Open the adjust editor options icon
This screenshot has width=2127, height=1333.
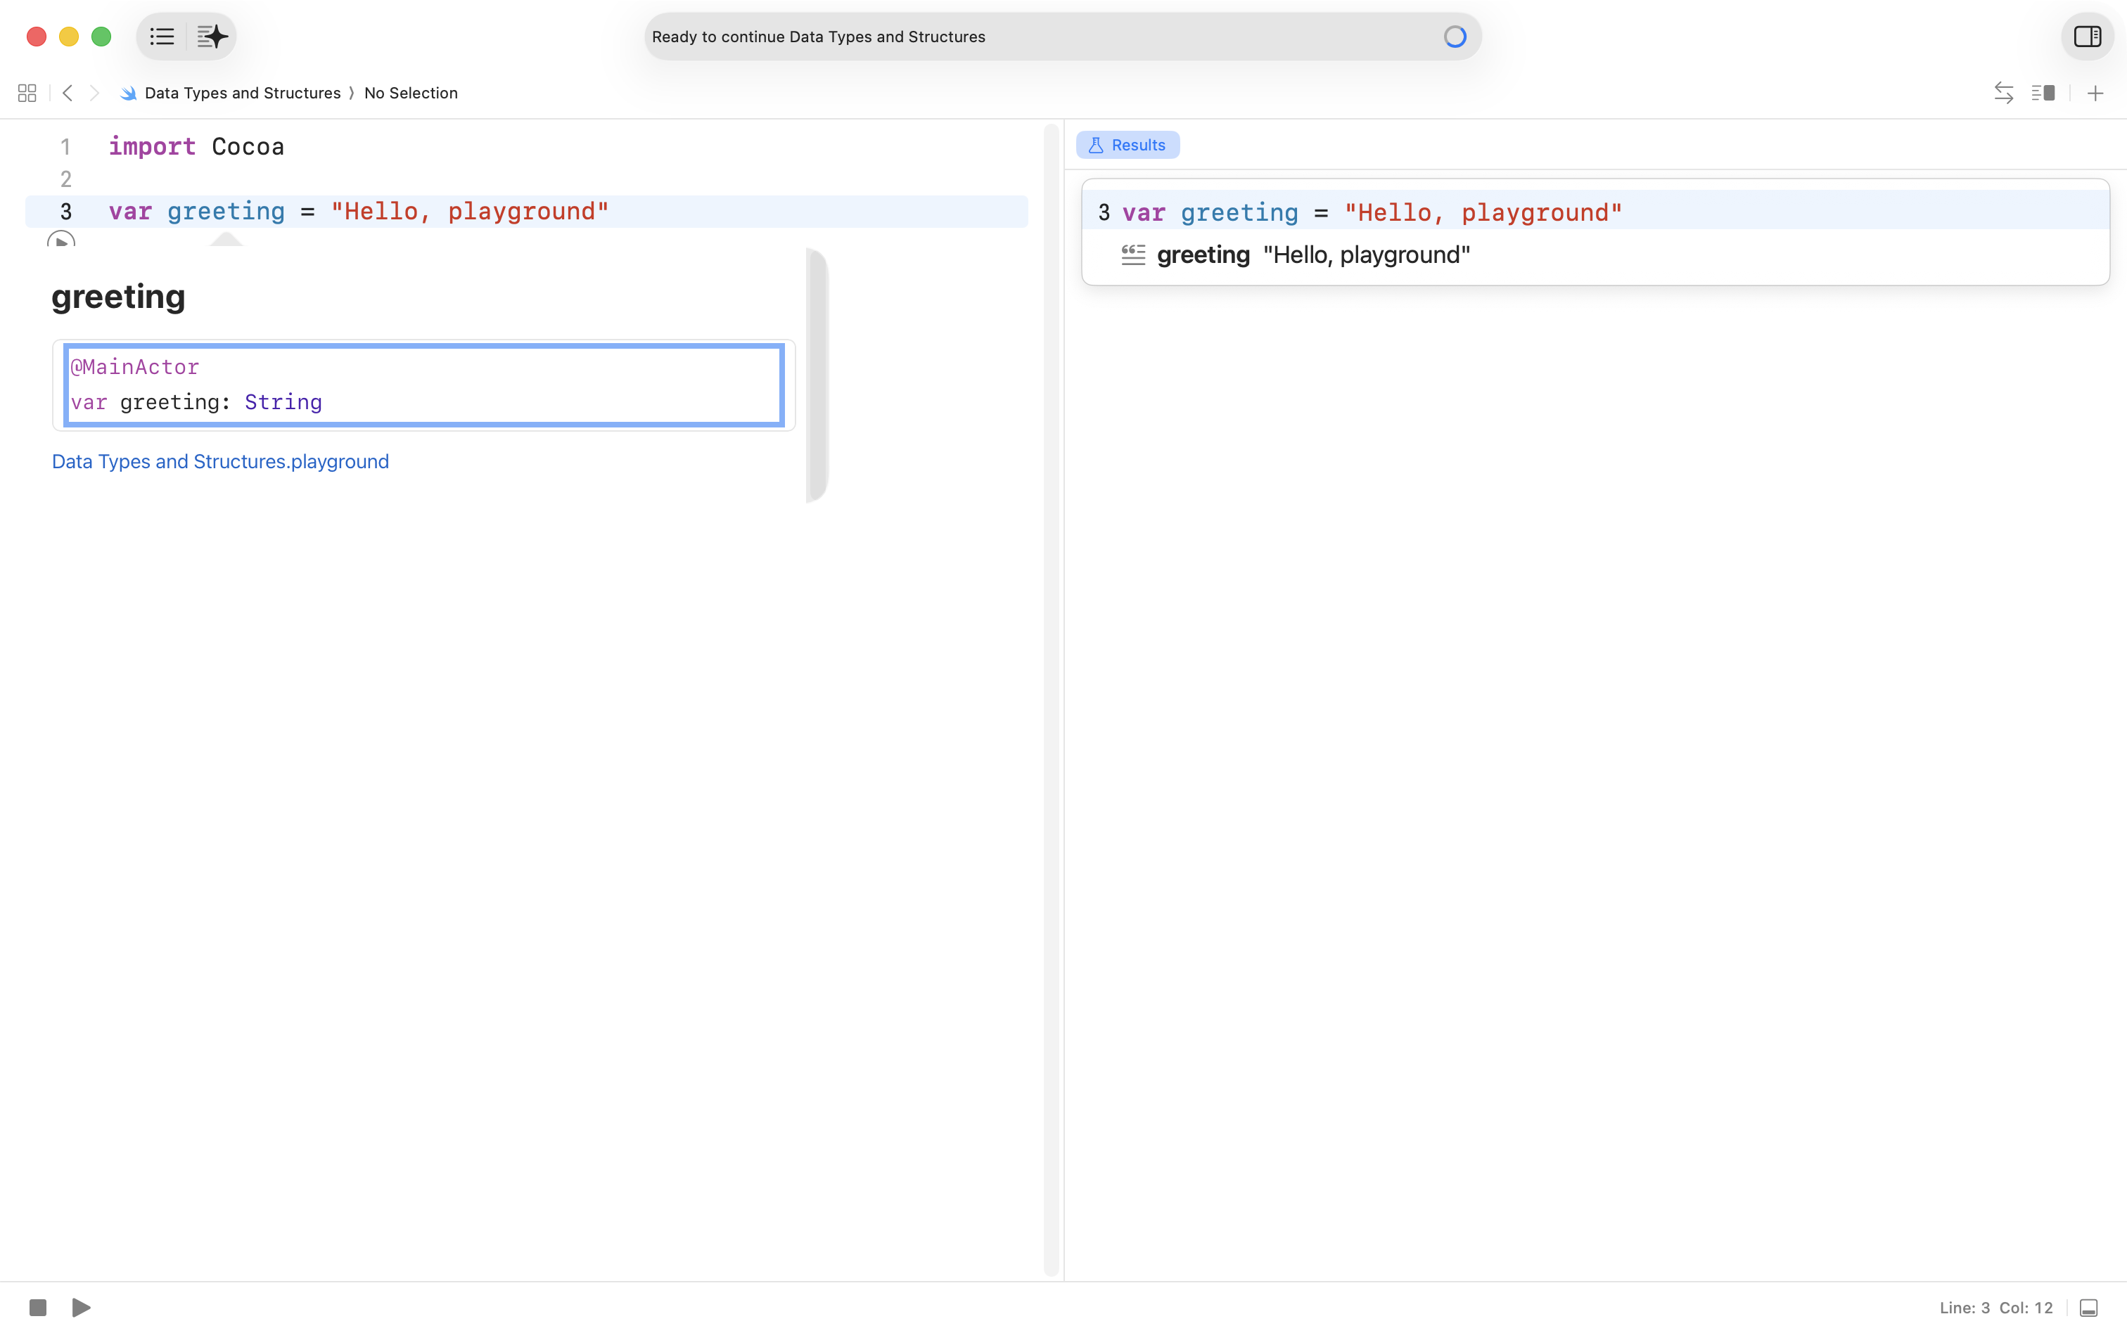2043,94
